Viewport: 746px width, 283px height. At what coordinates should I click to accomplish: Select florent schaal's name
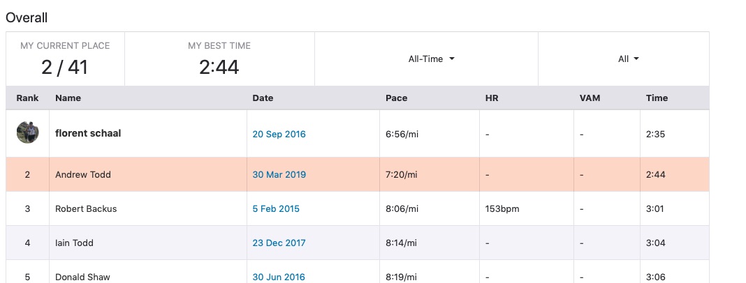[88, 134]
